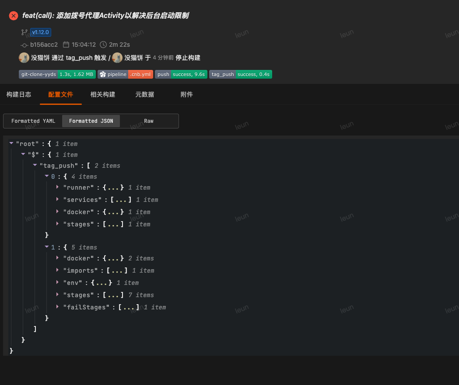Switch view to Formatted YAML

[33, 121]
